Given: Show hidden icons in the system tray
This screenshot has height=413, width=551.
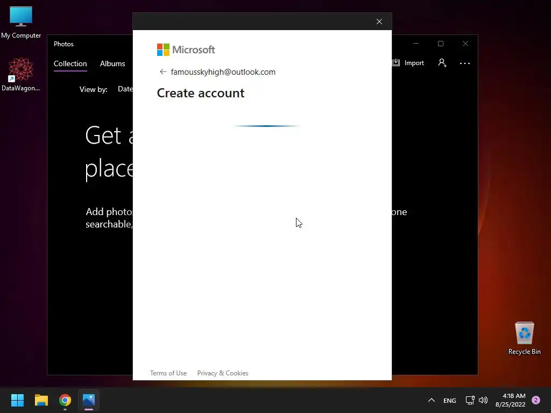Looking at the screenshot, I should point(432,400).
